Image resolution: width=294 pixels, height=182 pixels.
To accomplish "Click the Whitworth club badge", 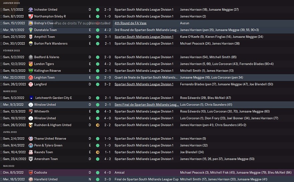I will (x=31, y=112).
